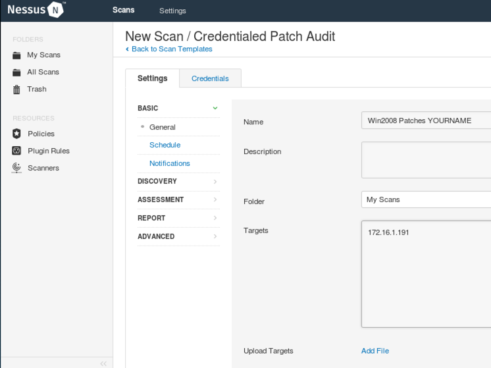Click the My Scans folder icon
This screenshot has height=368, width=491.
point(17,55)
